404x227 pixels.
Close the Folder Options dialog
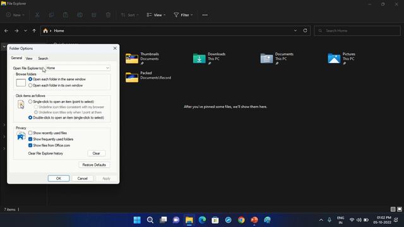click(x=115, y=48)
